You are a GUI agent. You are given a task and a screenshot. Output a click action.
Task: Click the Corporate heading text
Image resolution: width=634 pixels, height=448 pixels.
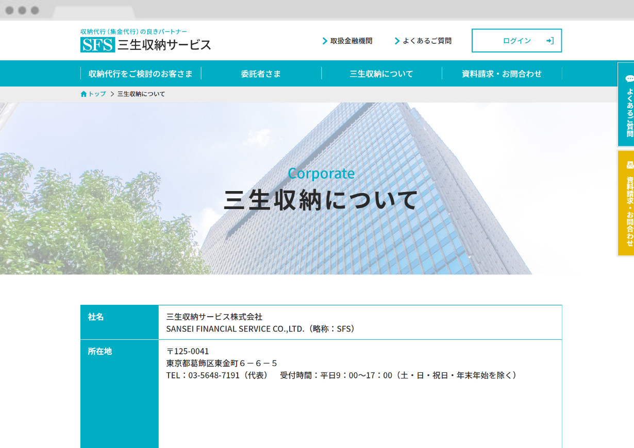click(x=321, y=173)
